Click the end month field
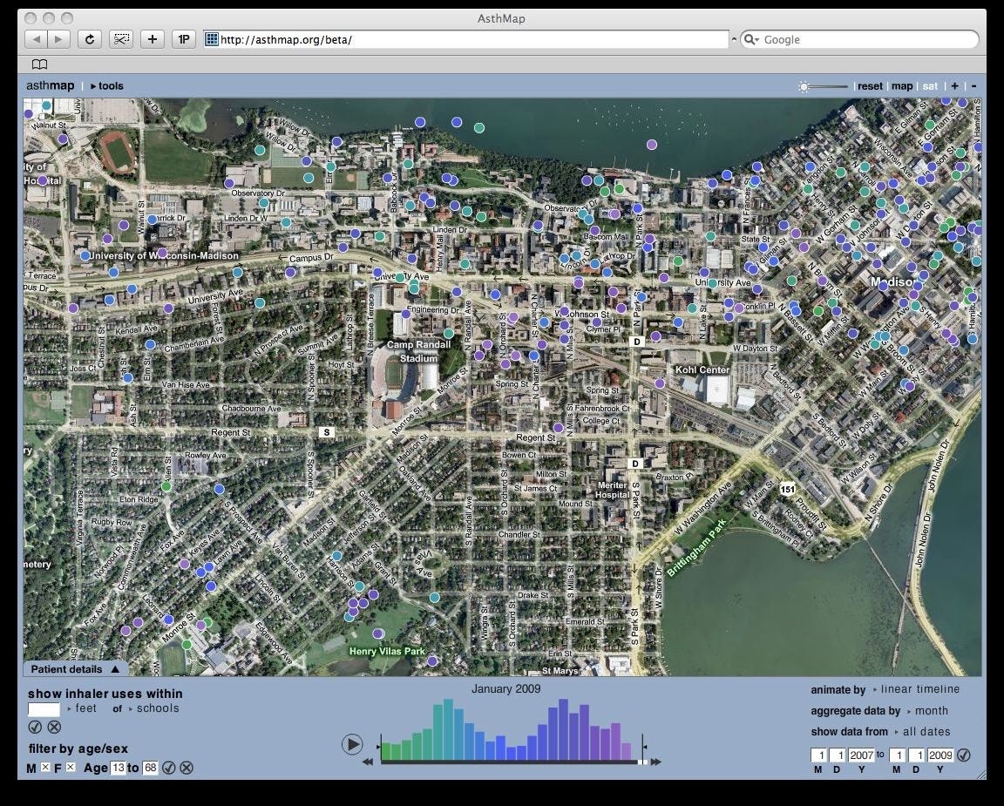 tap(897, 755)
